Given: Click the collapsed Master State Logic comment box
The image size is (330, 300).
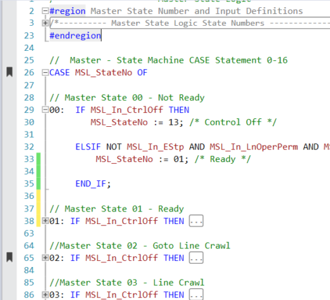Looking at the screenshot, I should pyautogui.click(x=190, y=23).
